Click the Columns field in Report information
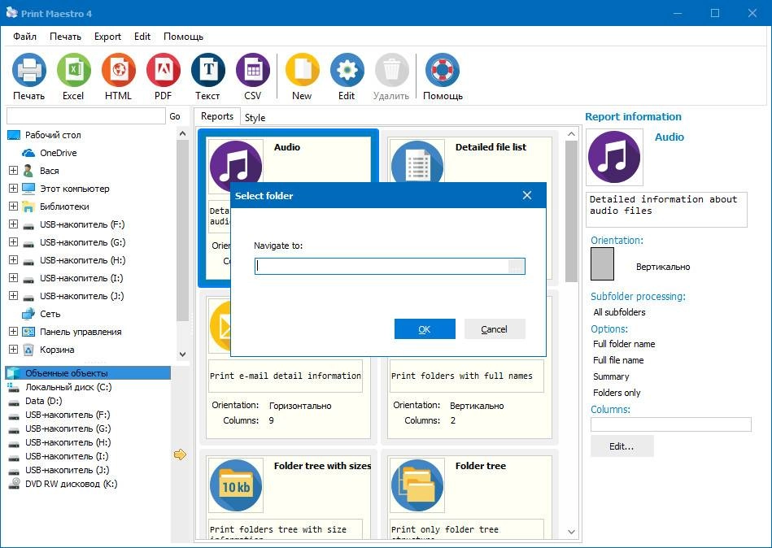 670,424
